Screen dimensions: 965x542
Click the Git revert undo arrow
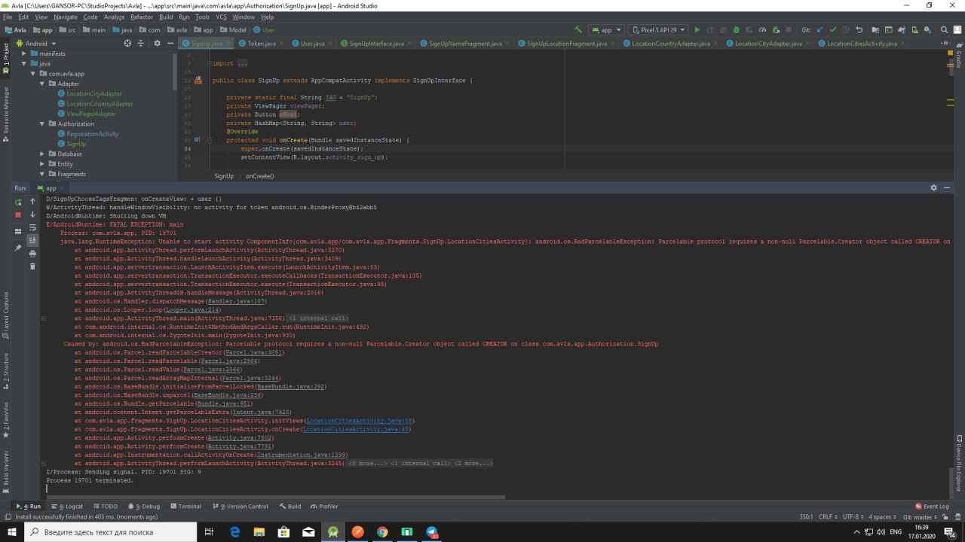coord(859,30)
